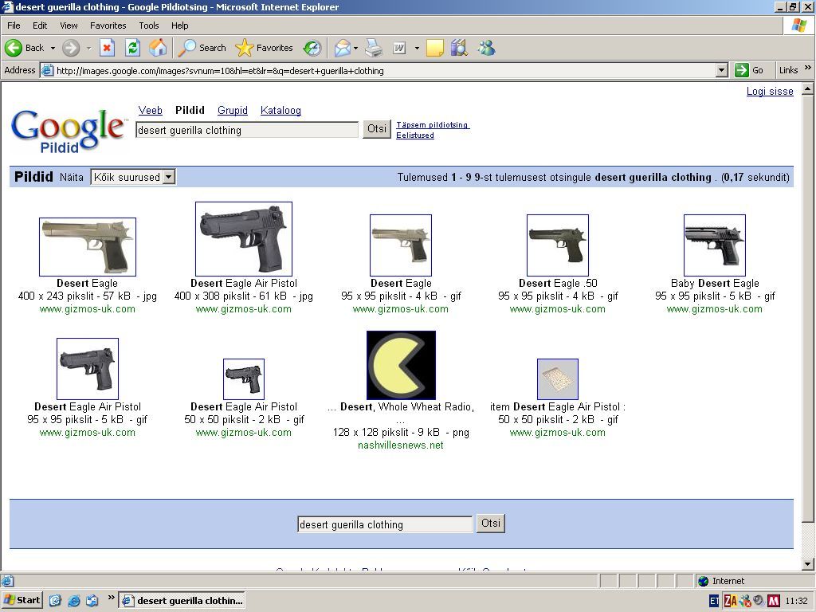Expand the Address bar URL dropdown
The image size is (816, 612).
pos(721,70)
